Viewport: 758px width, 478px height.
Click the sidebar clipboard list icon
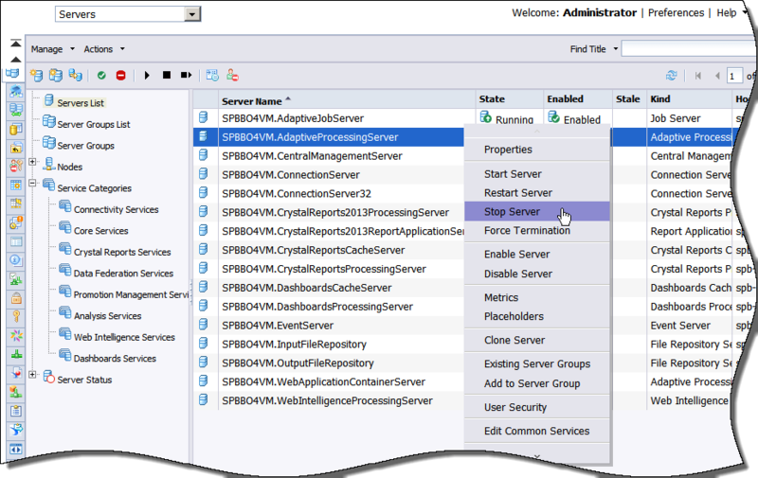tap(16, 411)
